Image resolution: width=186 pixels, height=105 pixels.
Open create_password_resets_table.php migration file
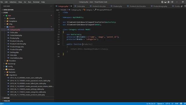pyautogui.click(x=27, y=80)
